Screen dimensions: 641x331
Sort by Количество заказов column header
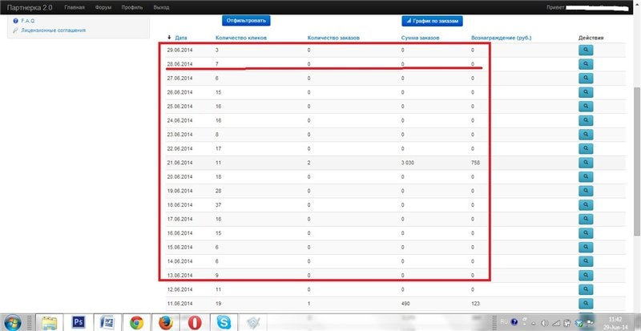tap(333, 38)
